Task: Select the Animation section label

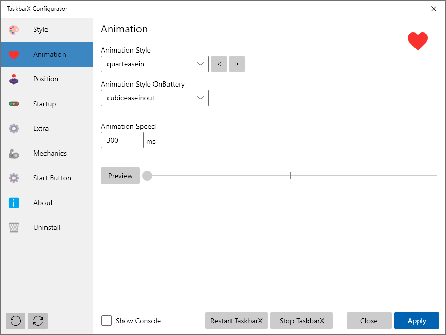Action: 50,54
